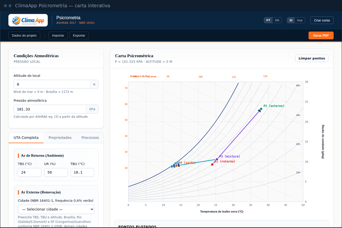The height and width of the screenshot is (228, 342).
Task: Click Criar conta button
Action: [x=322, y=20]
